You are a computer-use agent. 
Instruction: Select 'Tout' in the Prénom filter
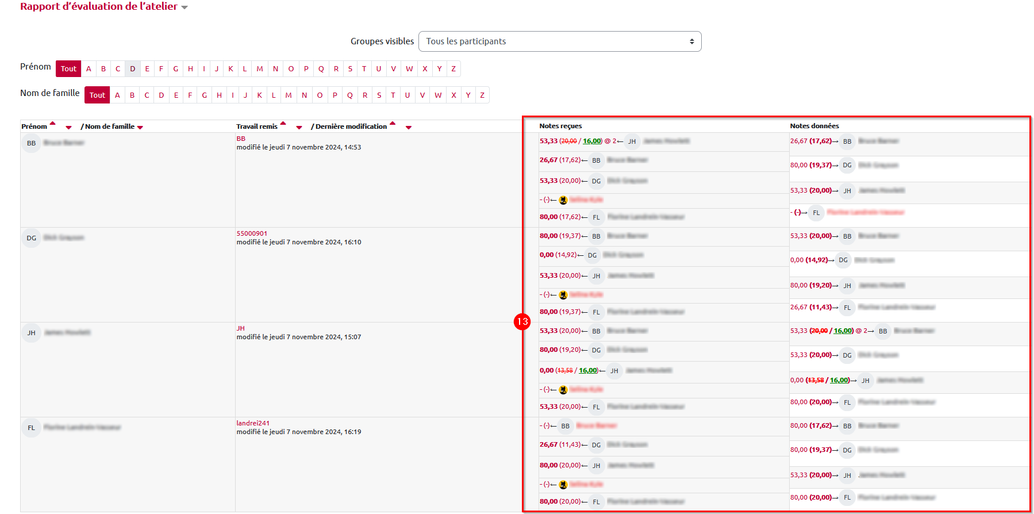[x=68, y=69]
